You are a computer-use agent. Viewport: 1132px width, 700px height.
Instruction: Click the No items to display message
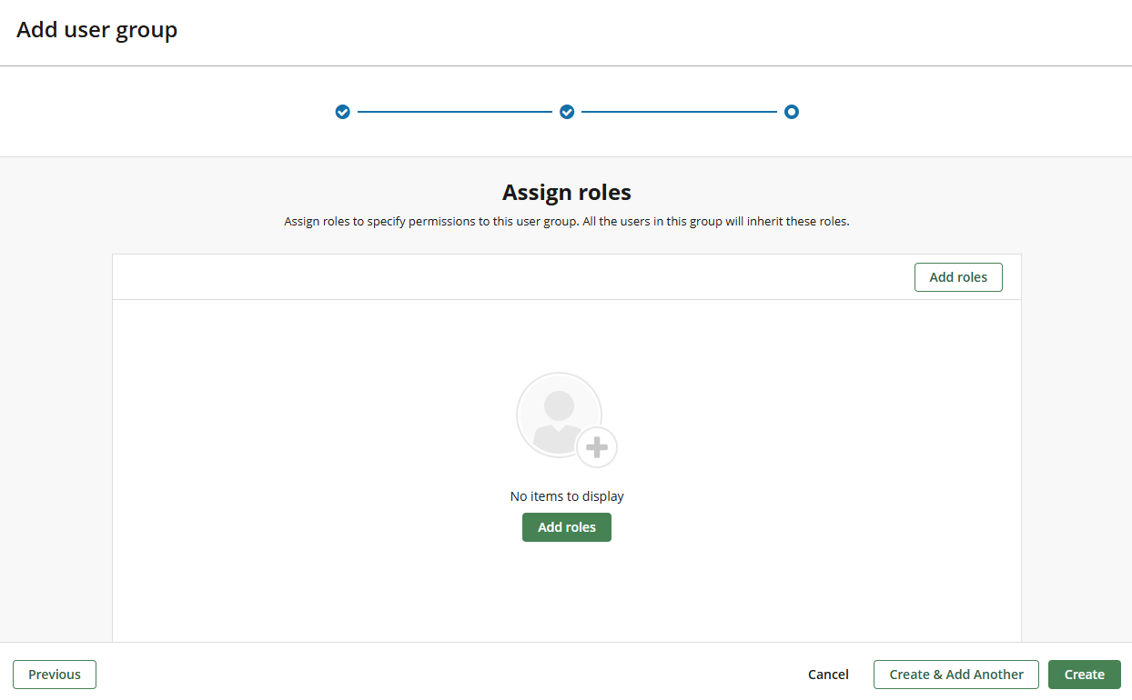point(566,496)
